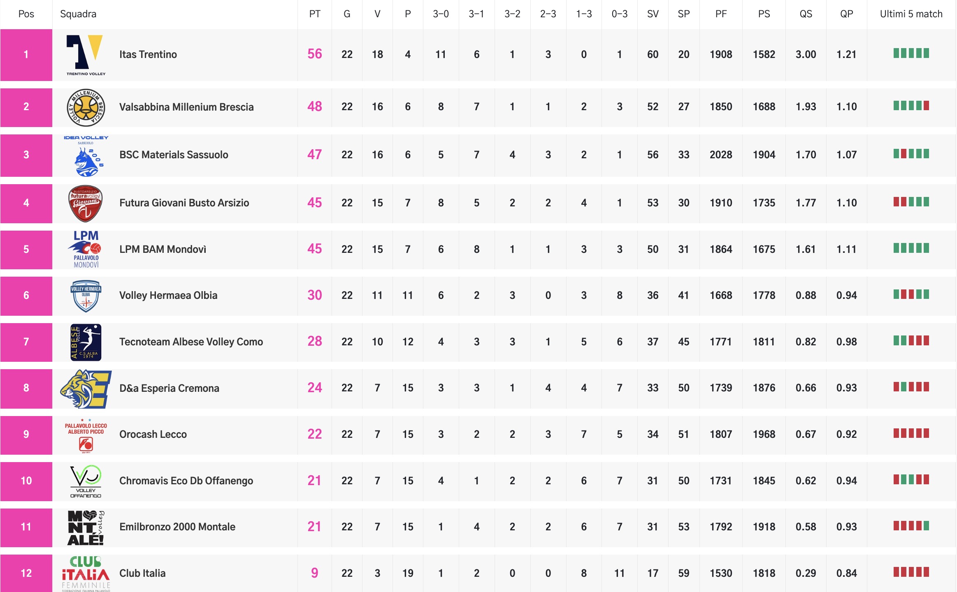Click the Itas Trentino team logo
This screenshot has width=957, height=592.
[86, 55]
